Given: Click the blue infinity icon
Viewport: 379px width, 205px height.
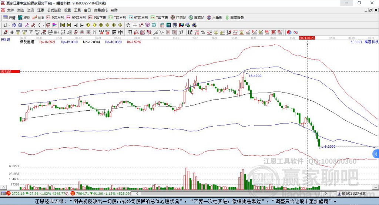Looking at the screenshot, I should point(296,32).
